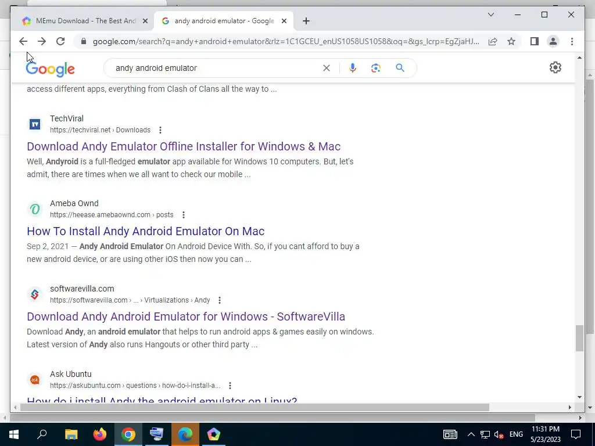Open Download Andy Emulator Offline Installer link
This screenshot has height=446, width=595.
(x=184, y=146)
